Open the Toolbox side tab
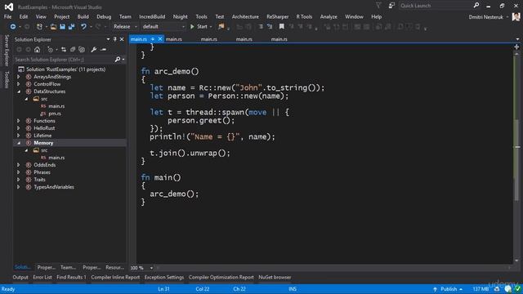 pyautogui.click(x=7, y=80)
